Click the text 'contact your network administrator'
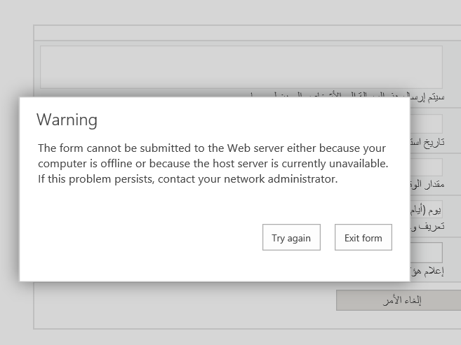461x345 pixels. tap(248, 179)
